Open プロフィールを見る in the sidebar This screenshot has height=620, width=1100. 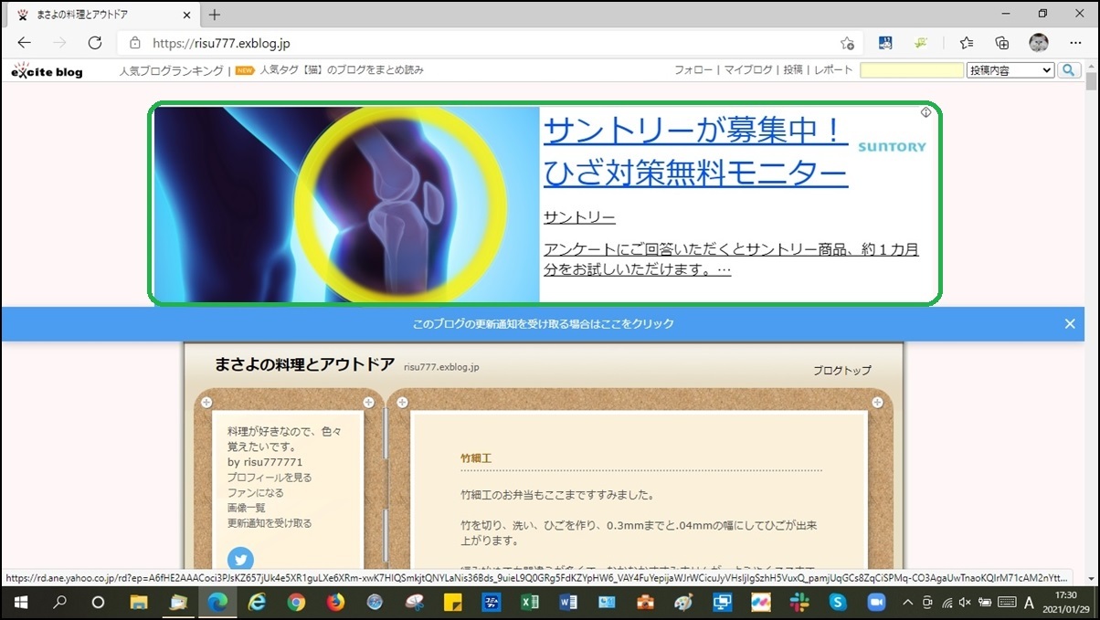click(270, 478)
